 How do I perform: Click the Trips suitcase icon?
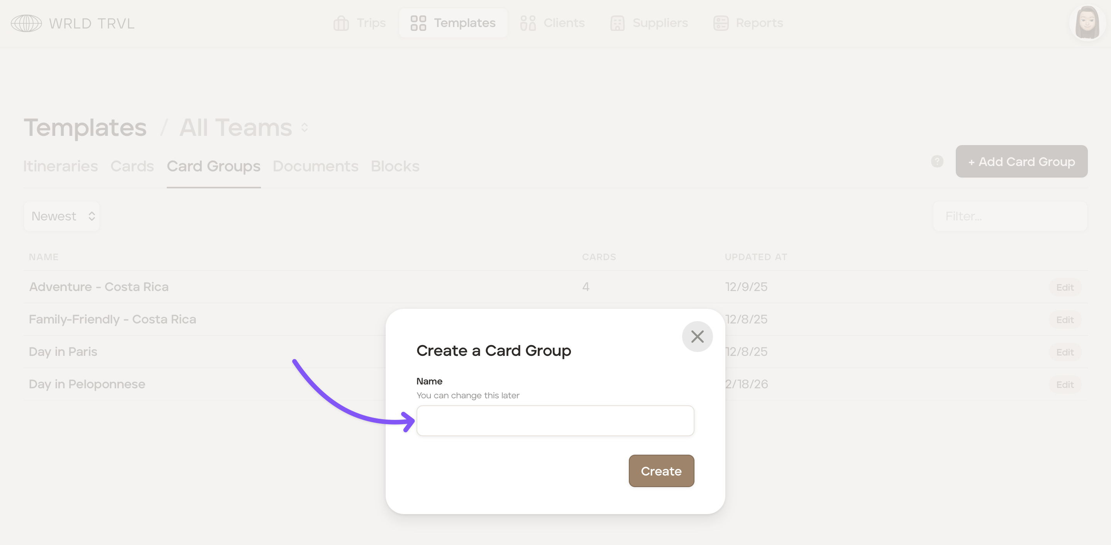click(341, 23)
